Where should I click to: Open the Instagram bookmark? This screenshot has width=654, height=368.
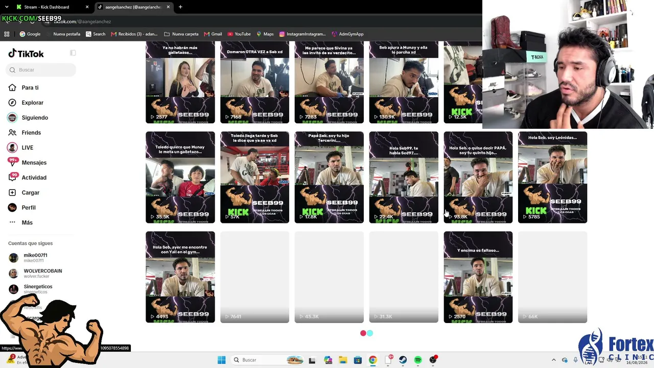pyautogui.click(x=302, y=34)
